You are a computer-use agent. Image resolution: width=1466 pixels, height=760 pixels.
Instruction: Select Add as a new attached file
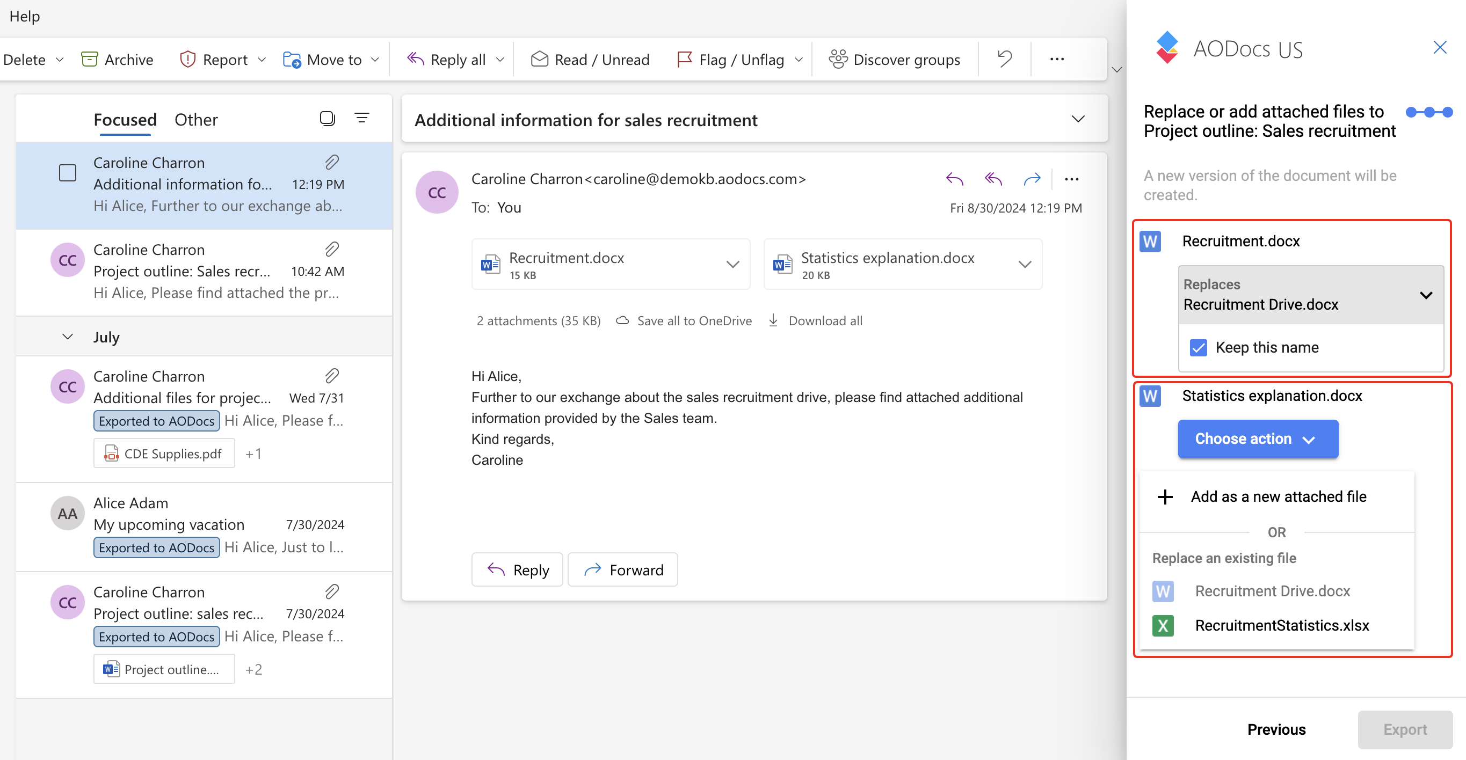(1276, 496)
